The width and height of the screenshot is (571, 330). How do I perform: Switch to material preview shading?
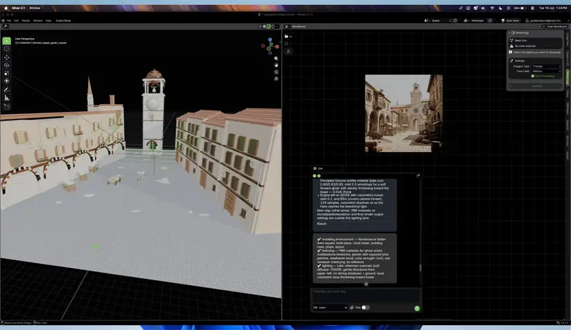[x=268, y=27]
